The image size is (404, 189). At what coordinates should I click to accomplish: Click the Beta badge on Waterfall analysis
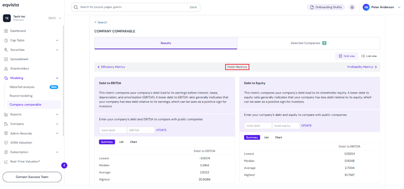coord(54,87)
